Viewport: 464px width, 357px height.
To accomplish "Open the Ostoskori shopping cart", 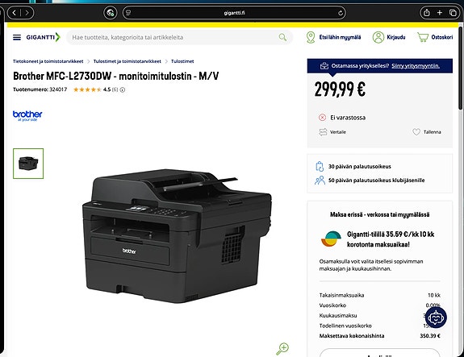I will [435, 37].
